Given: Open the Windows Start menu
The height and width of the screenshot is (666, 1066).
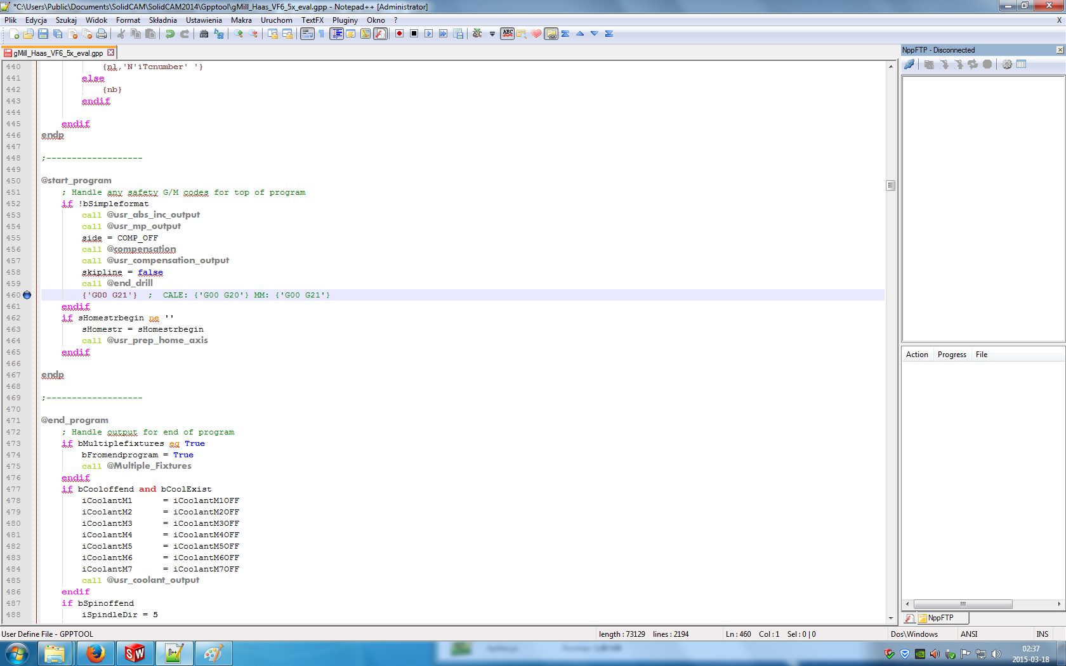Looking at the screenshot, I should 16,653.
